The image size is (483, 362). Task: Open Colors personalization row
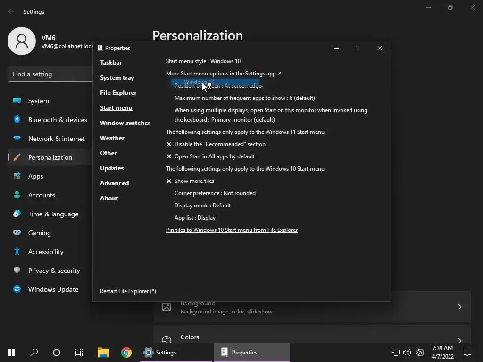pos(312,335)
